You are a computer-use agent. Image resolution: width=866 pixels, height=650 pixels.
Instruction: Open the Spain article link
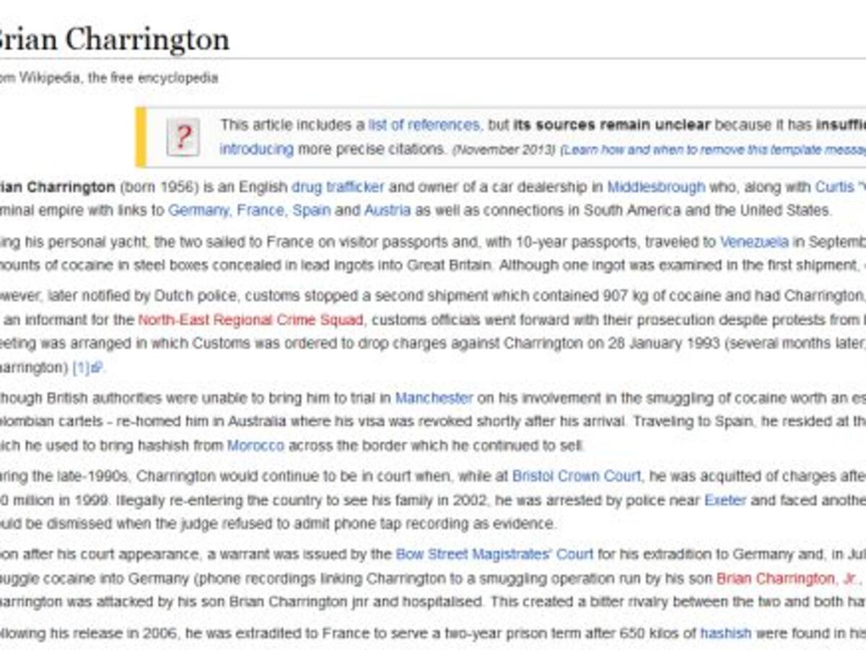tap(312, 210)
